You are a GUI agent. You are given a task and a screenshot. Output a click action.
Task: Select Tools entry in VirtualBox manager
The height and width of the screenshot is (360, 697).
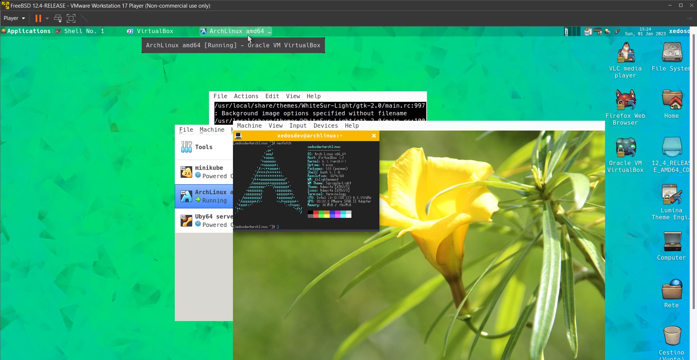[x=204, y=147]
